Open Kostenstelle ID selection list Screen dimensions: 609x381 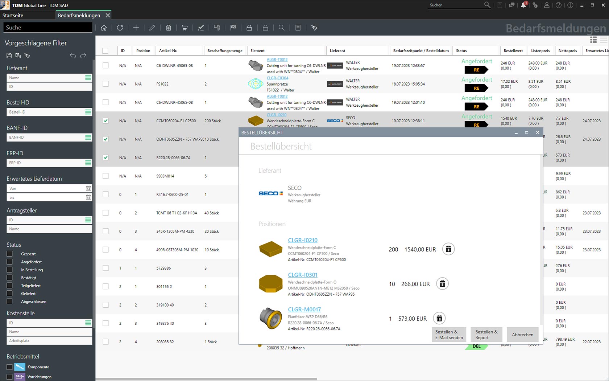click(88, 323)
